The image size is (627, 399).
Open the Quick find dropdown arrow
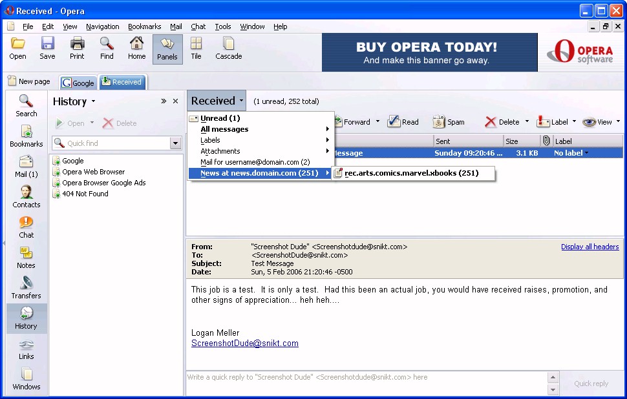pyautogui.click(x=175, y=143)
